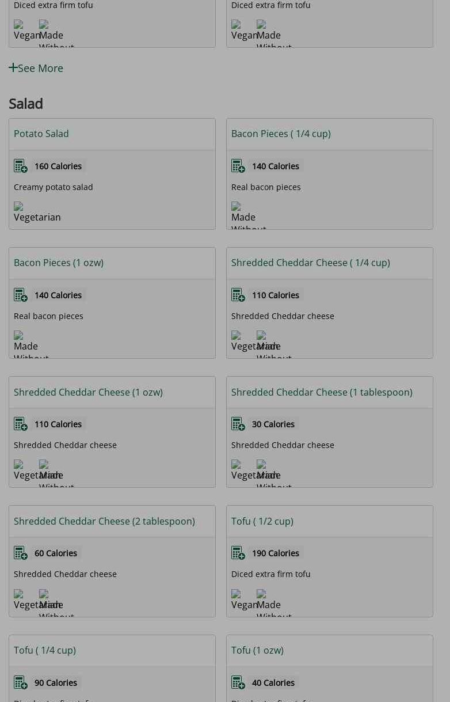Screen dimensions: 450x702
Task: Open Tofu (1/2 cup) item link
Action: pyautogui.click(x=262, y=521)
